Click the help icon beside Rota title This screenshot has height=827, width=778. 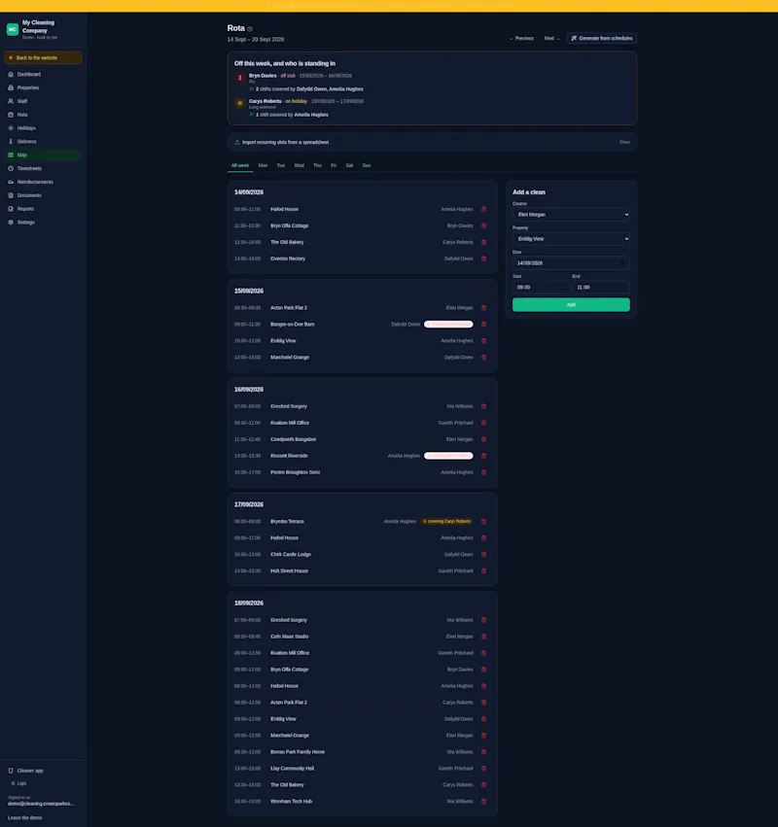coord(250,29)
